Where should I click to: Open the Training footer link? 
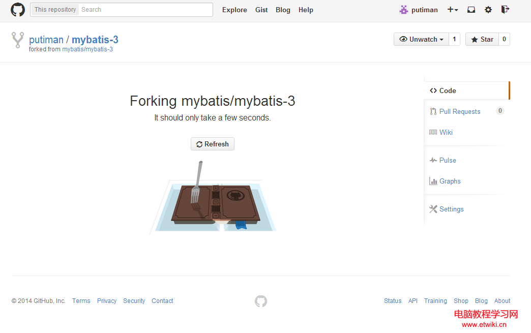click(x=435, y=301)
